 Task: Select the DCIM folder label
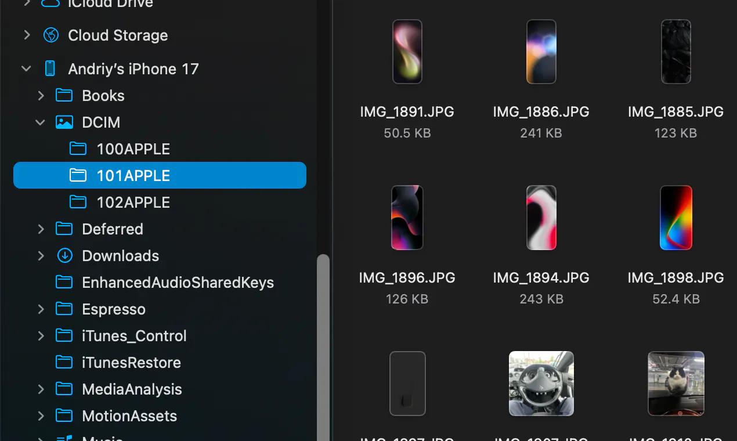101,122
